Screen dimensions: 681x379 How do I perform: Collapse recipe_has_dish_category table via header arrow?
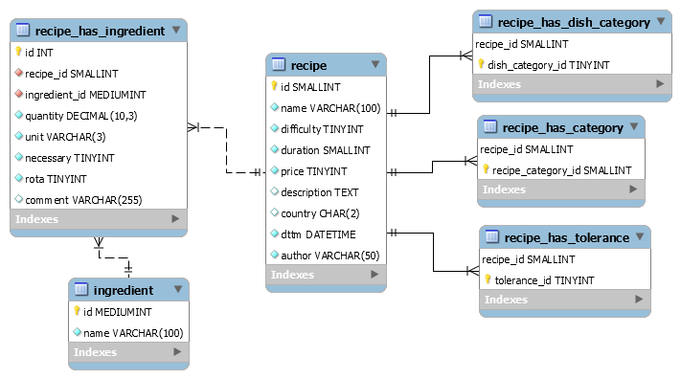(661, 21)
